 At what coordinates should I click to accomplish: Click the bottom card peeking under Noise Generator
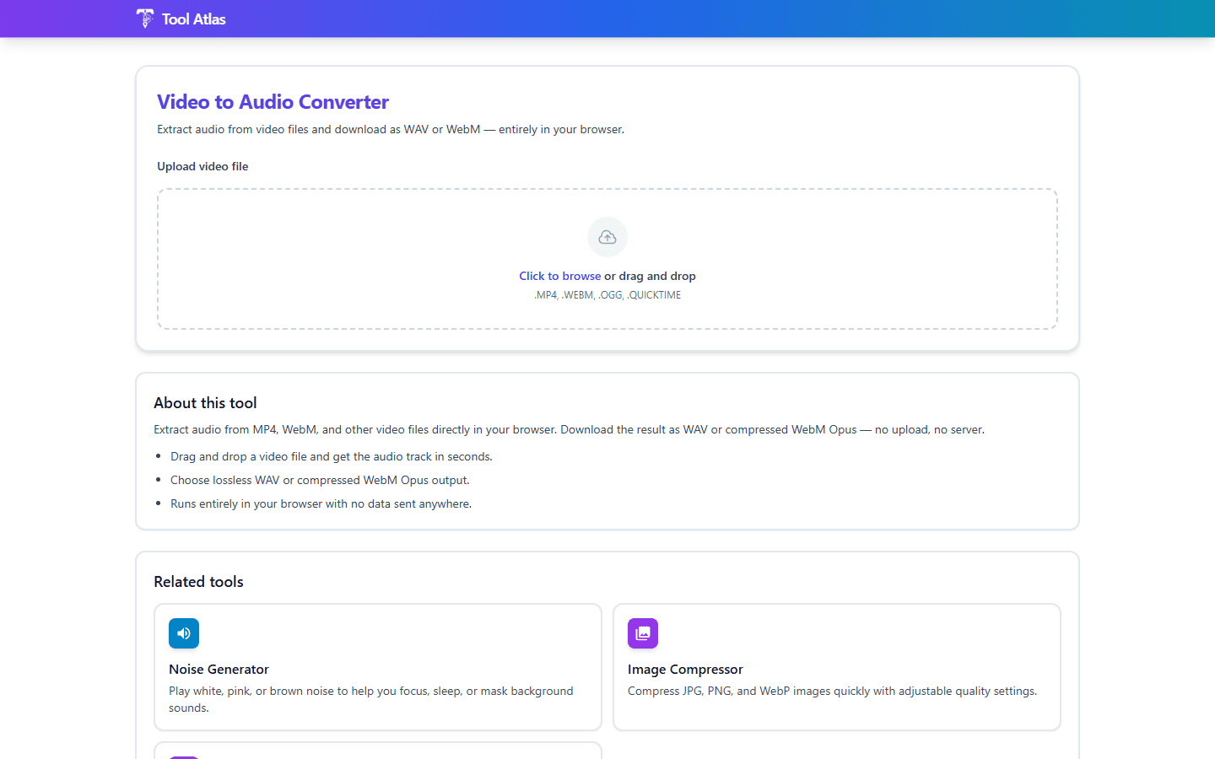pos(378,751)
